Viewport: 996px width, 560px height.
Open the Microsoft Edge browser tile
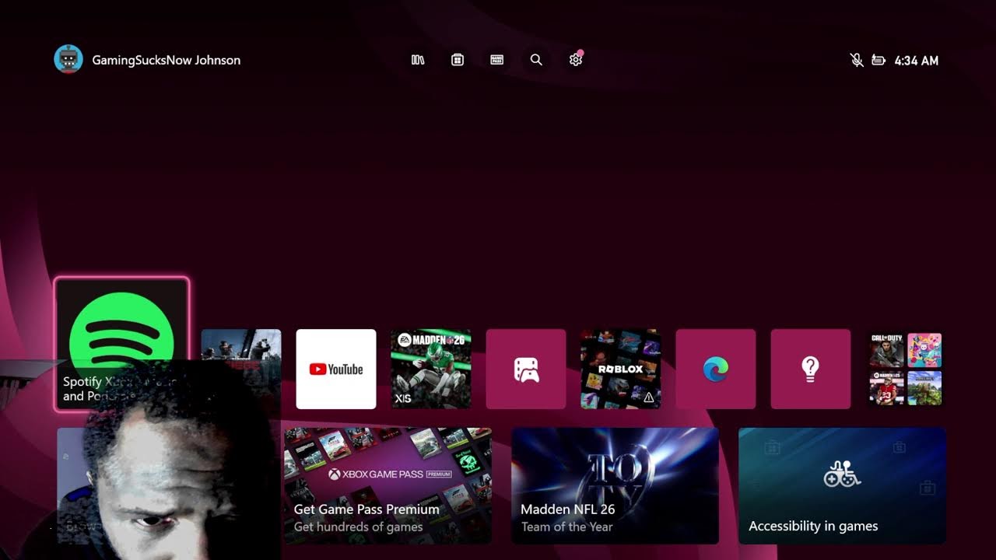pos(716,369)
